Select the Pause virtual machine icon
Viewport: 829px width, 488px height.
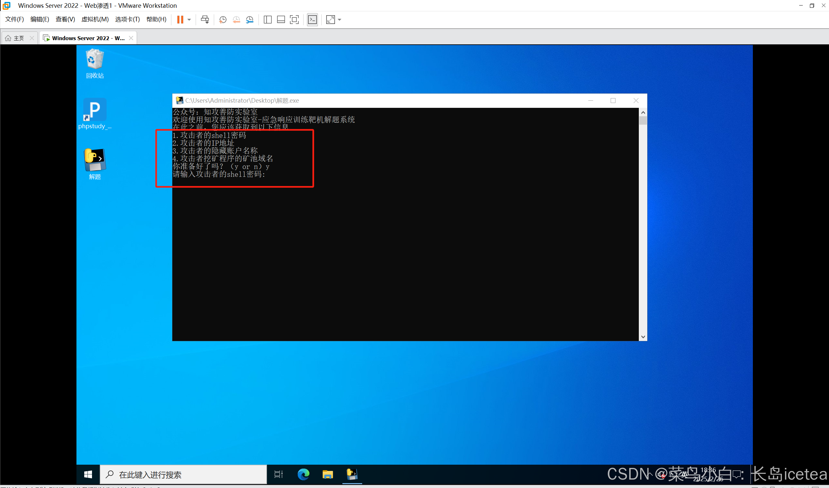pos(180,20)
